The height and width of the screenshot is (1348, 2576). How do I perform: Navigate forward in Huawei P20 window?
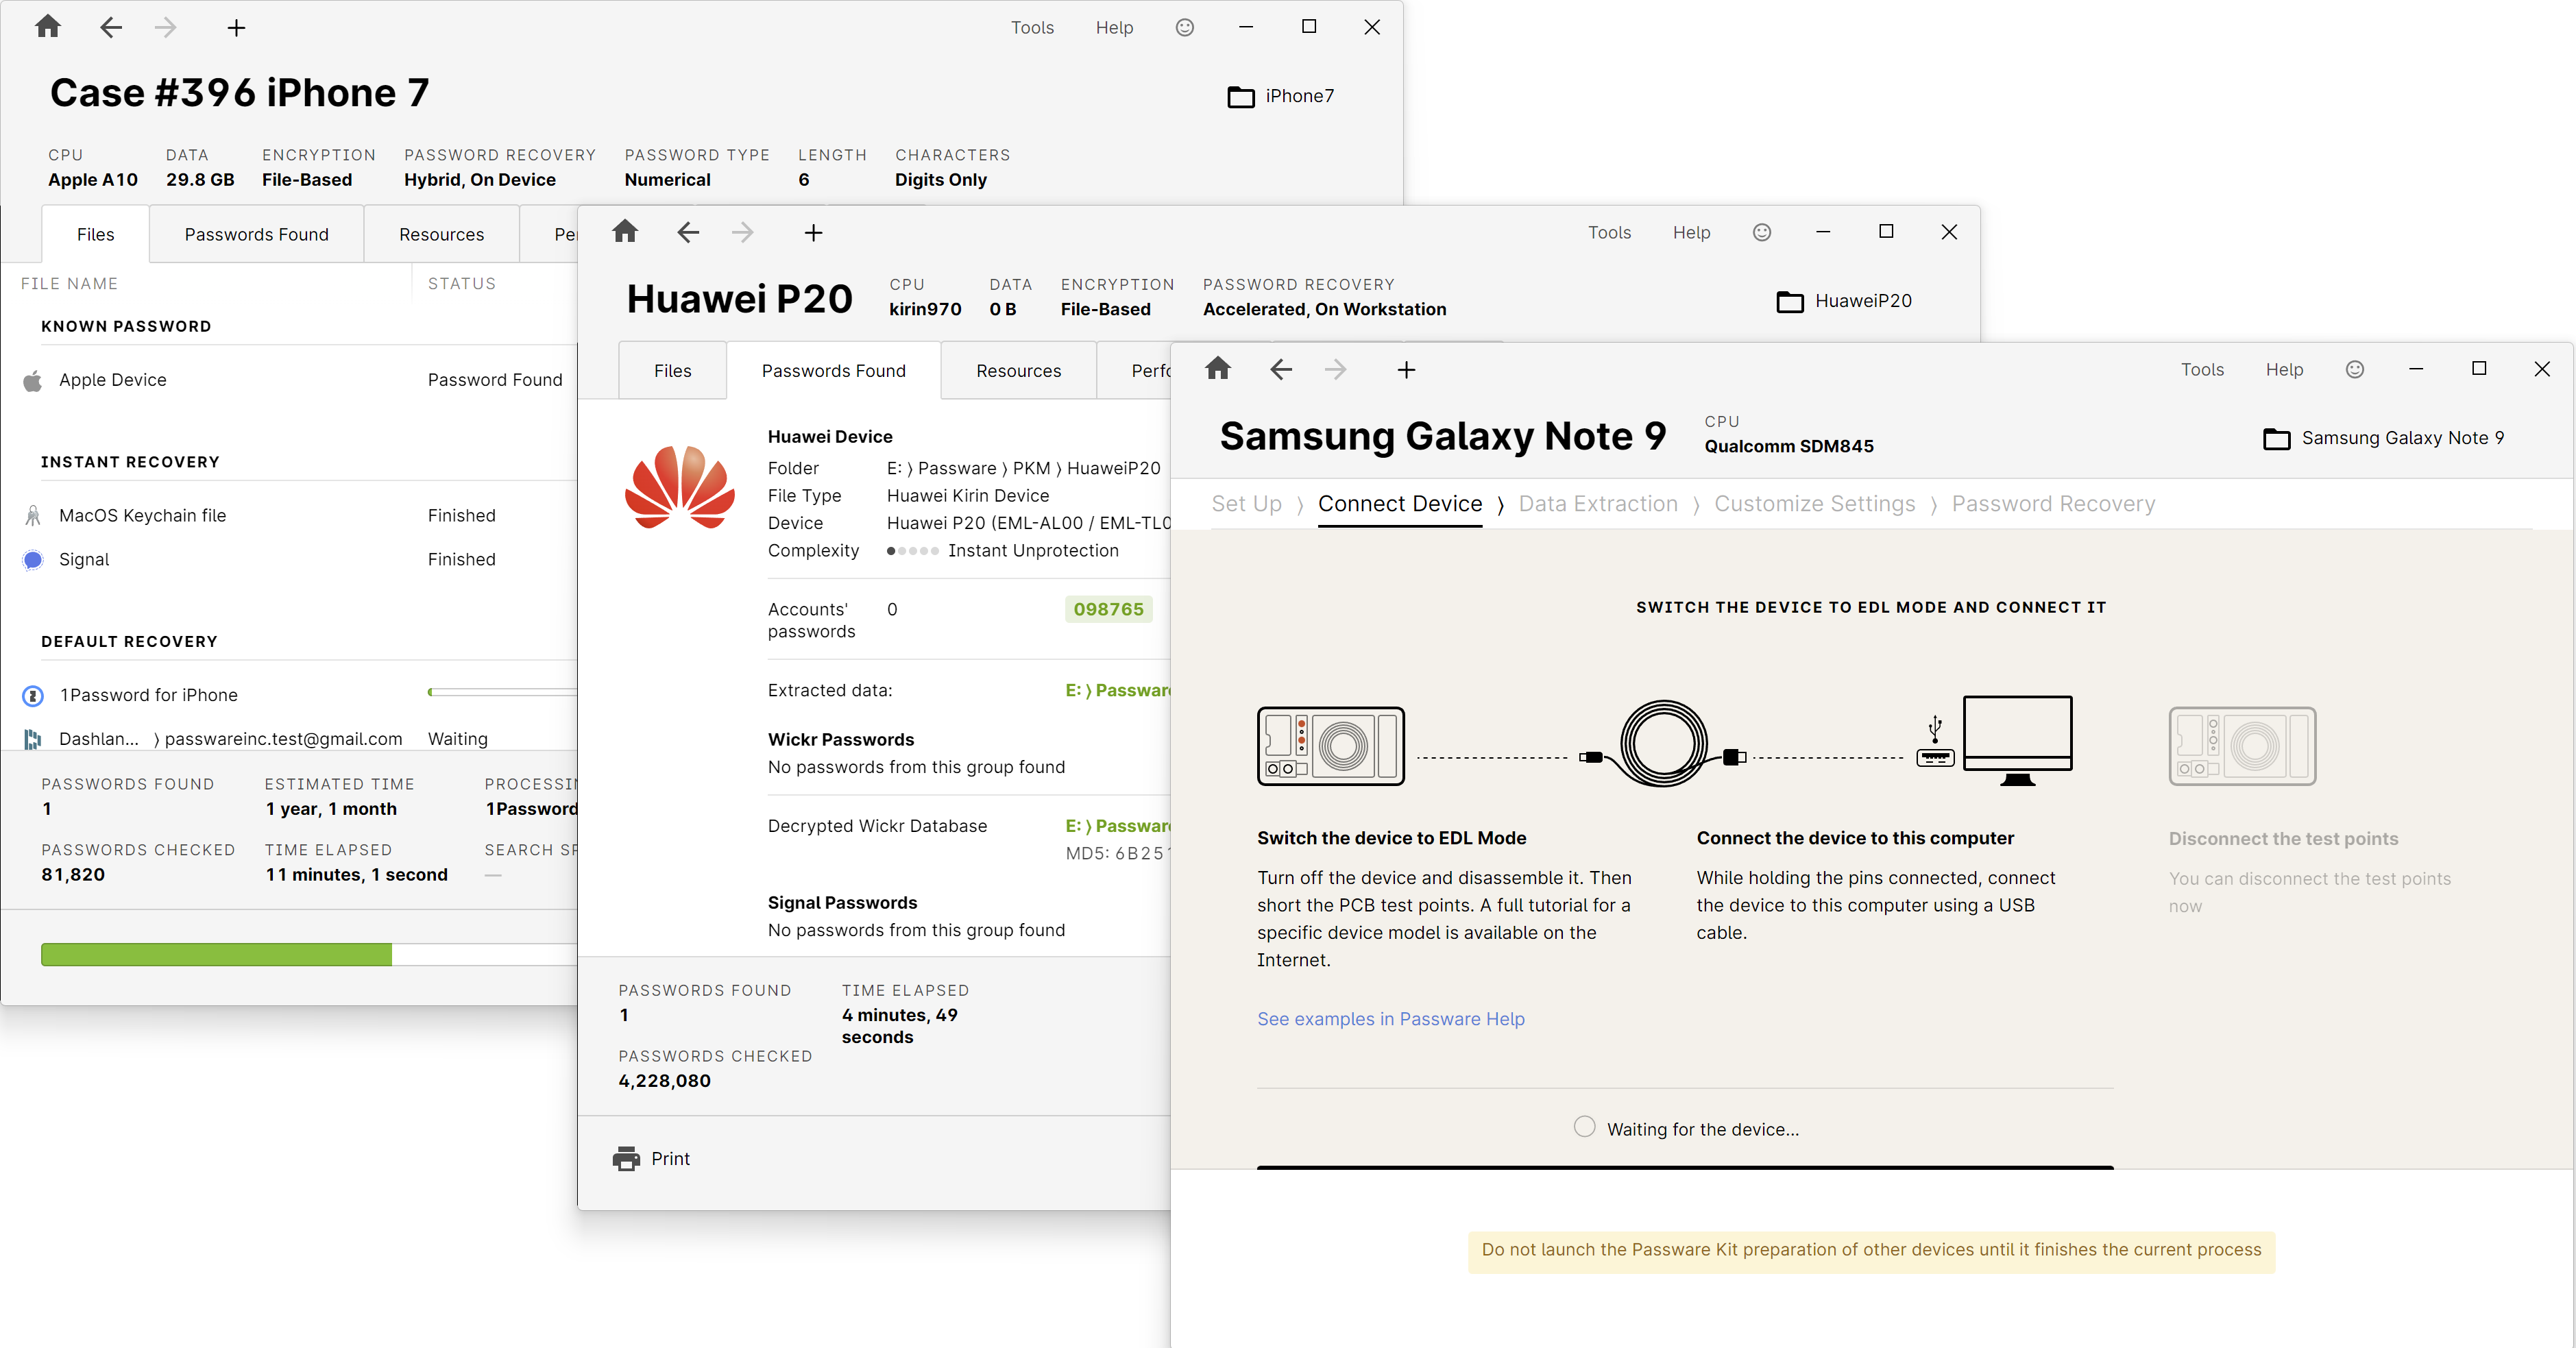(743, 232)
